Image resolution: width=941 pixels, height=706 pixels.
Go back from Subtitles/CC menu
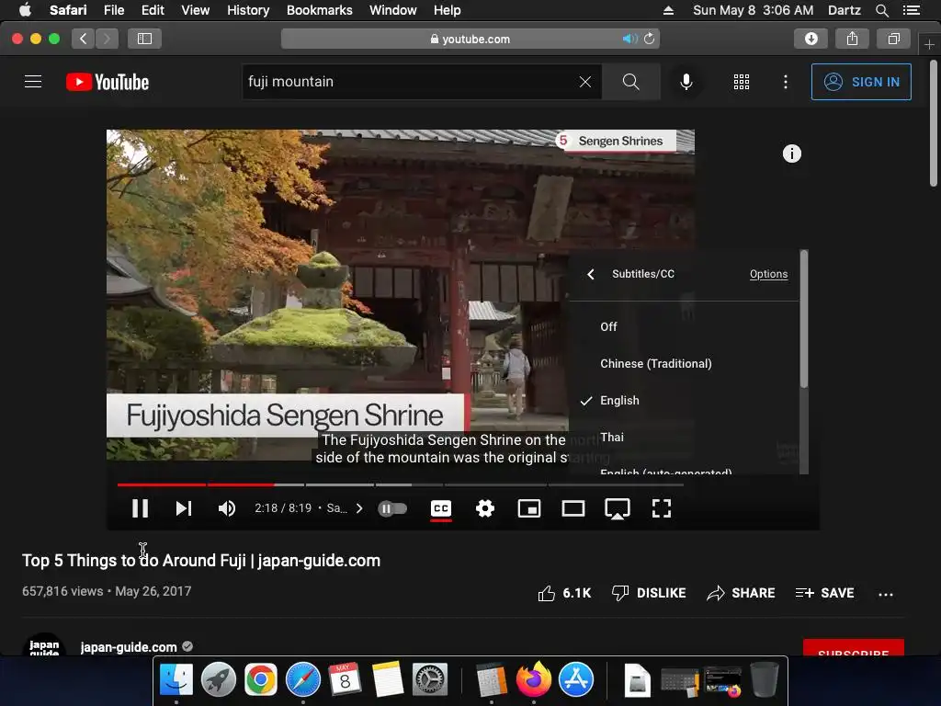591,274
